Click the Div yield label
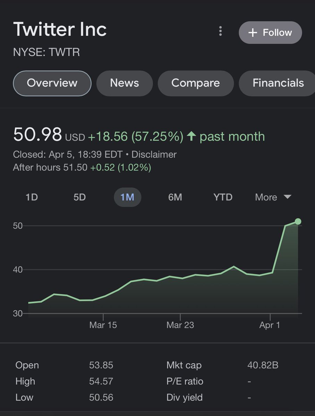315x416 pixels. tap(185, 397)
